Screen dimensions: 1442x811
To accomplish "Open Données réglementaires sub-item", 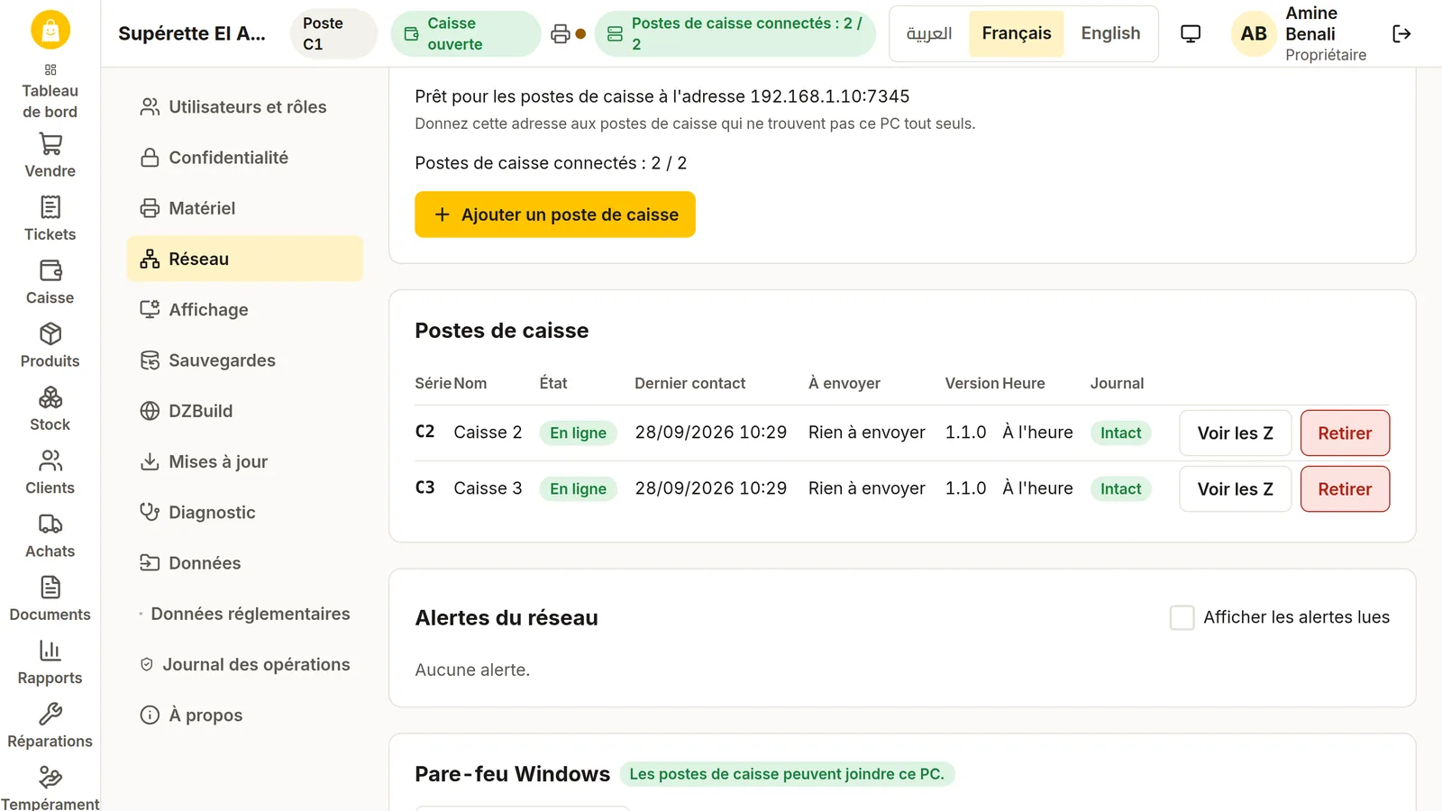I will 245,614.
